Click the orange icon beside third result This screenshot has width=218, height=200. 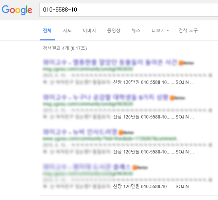121,132
